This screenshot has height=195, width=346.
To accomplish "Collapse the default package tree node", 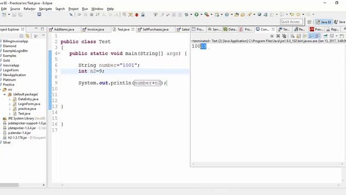I will click(4, 94).
